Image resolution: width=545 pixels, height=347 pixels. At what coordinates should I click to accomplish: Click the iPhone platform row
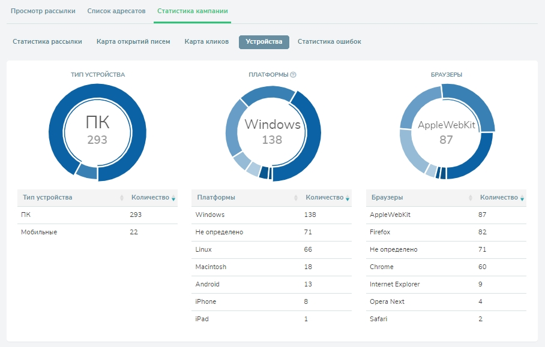click(x=271, y=302)
